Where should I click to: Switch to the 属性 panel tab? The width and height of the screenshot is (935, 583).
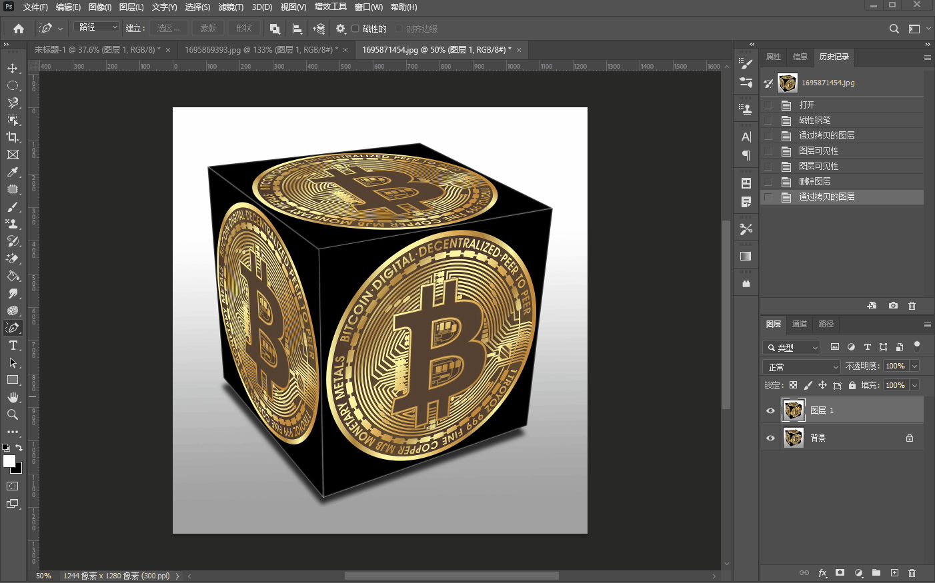pos(774,57)
